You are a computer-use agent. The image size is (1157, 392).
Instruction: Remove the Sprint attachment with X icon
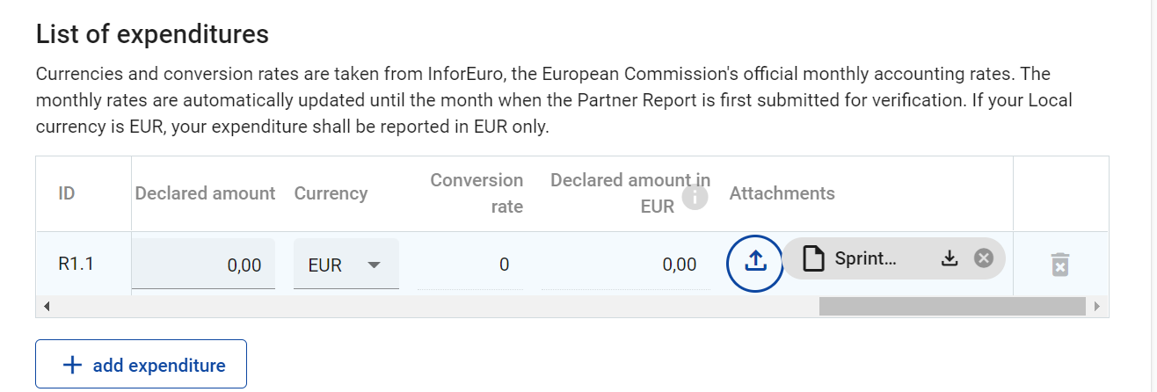click(984, 258)
